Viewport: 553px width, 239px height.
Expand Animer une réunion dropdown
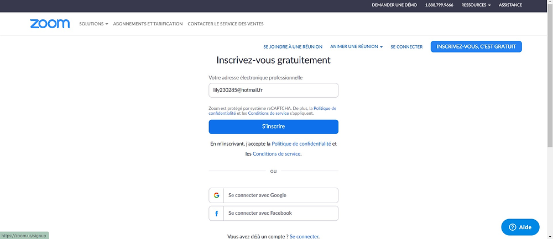356,46
